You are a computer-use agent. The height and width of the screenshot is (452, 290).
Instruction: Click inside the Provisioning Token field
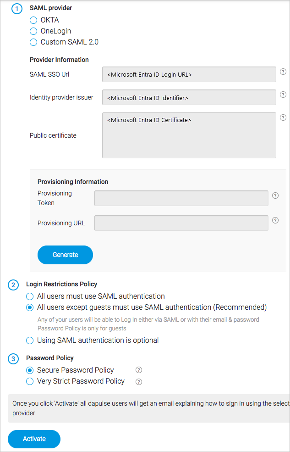click(181, 198)
